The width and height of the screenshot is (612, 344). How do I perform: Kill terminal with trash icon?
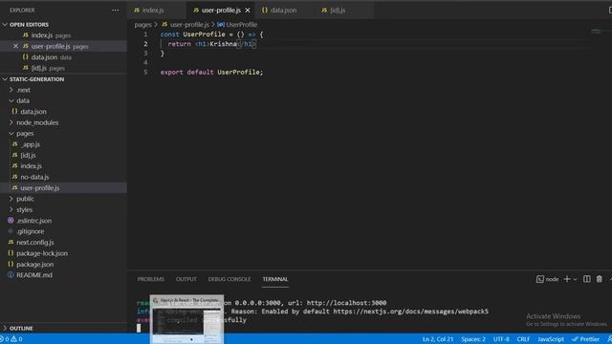pos(600,279)
